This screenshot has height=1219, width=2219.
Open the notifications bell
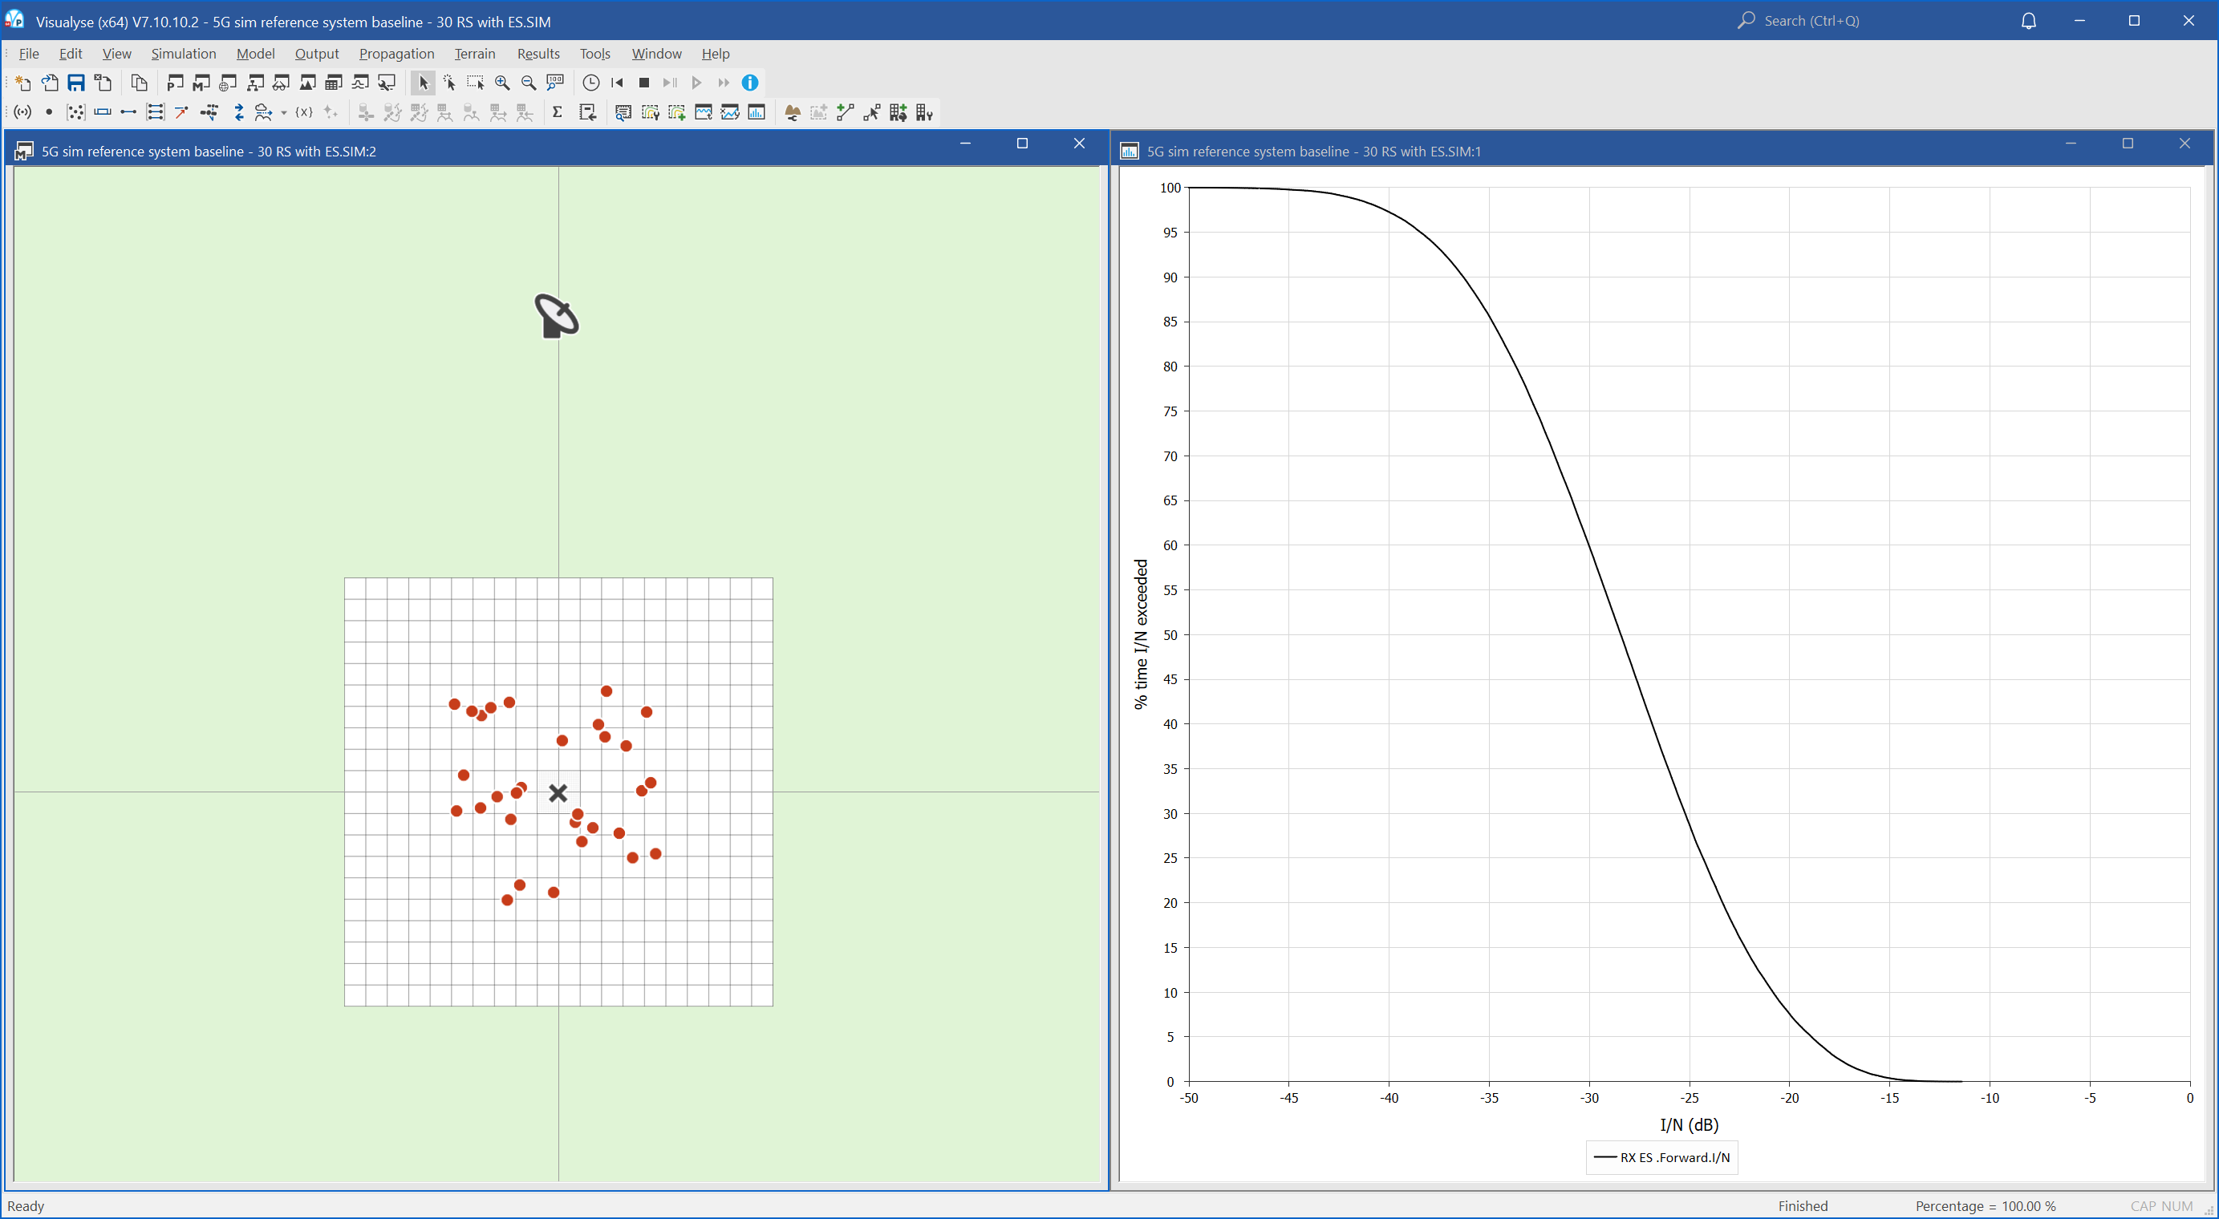(x=2029, y=21)
